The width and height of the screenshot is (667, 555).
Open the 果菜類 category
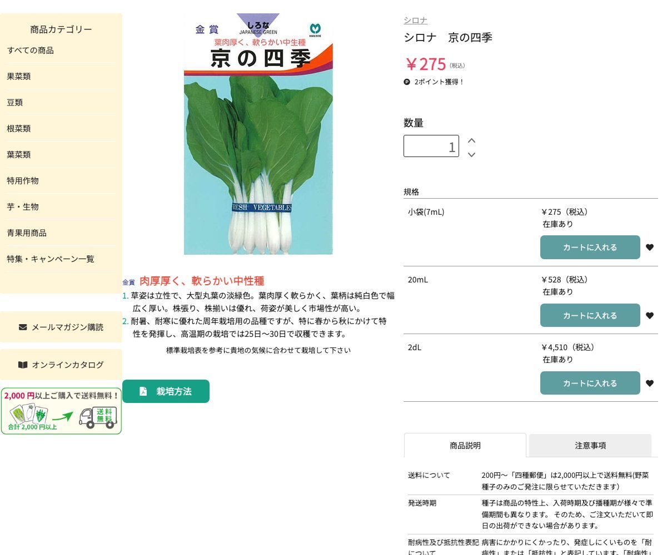coord(18,76)
